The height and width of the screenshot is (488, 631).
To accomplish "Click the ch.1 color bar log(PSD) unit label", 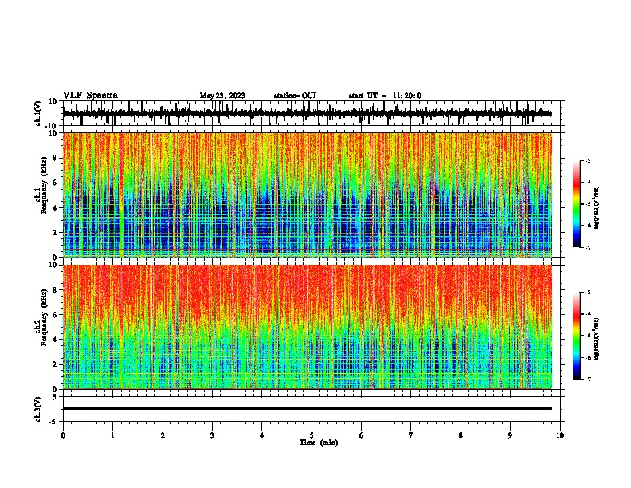I will [596, 208].
